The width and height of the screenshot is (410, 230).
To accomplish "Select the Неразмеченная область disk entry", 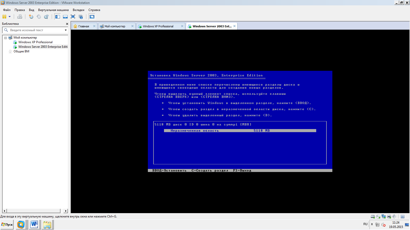I will click(240, 131).
